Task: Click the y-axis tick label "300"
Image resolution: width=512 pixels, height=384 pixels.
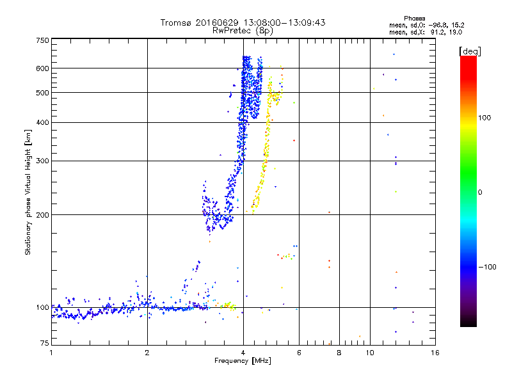Action: tap(42, 161)
